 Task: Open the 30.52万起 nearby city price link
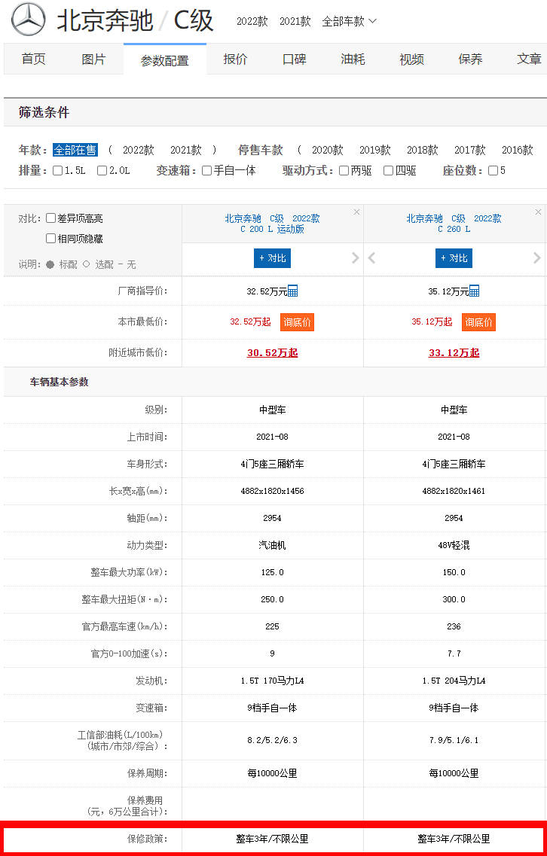[x=272, y=352]
